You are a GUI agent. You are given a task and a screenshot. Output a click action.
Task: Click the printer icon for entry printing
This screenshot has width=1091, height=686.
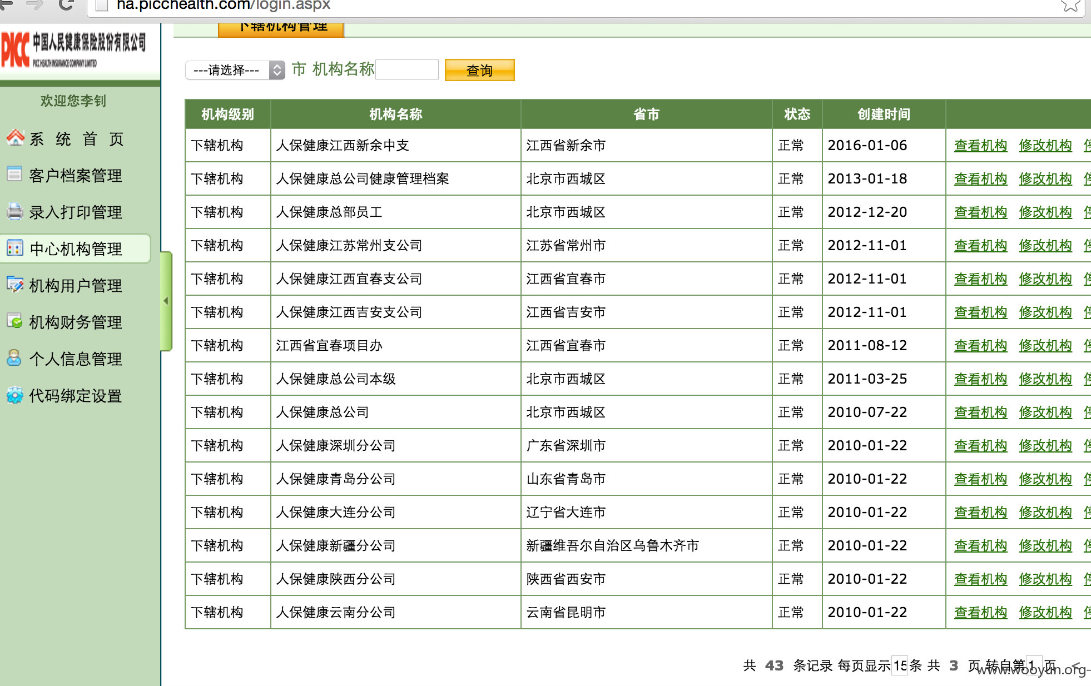[14, 211]
